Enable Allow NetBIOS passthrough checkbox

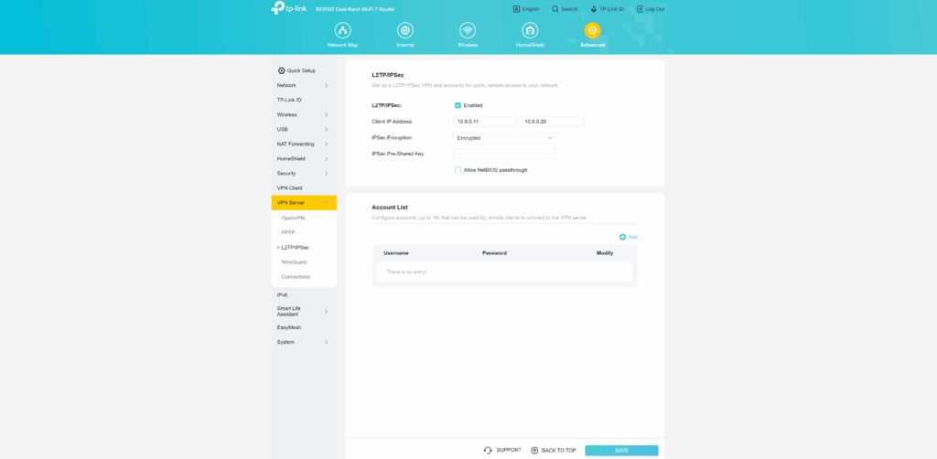(458, 170)
